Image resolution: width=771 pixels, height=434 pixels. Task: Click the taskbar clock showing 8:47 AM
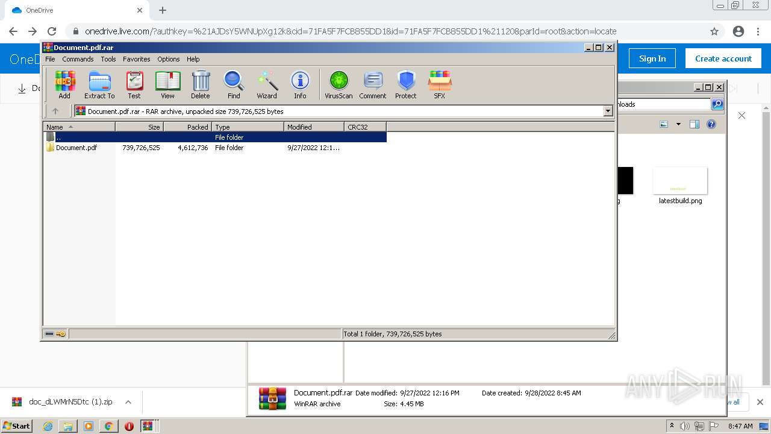740,426
